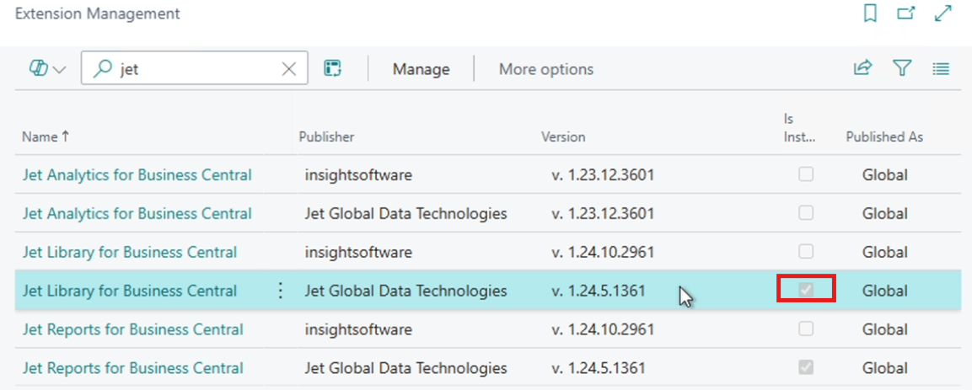Click version v. 1.24.5.1361 in Jet Reports row
This screenshot has height=390, width=972.
[599, 368]
